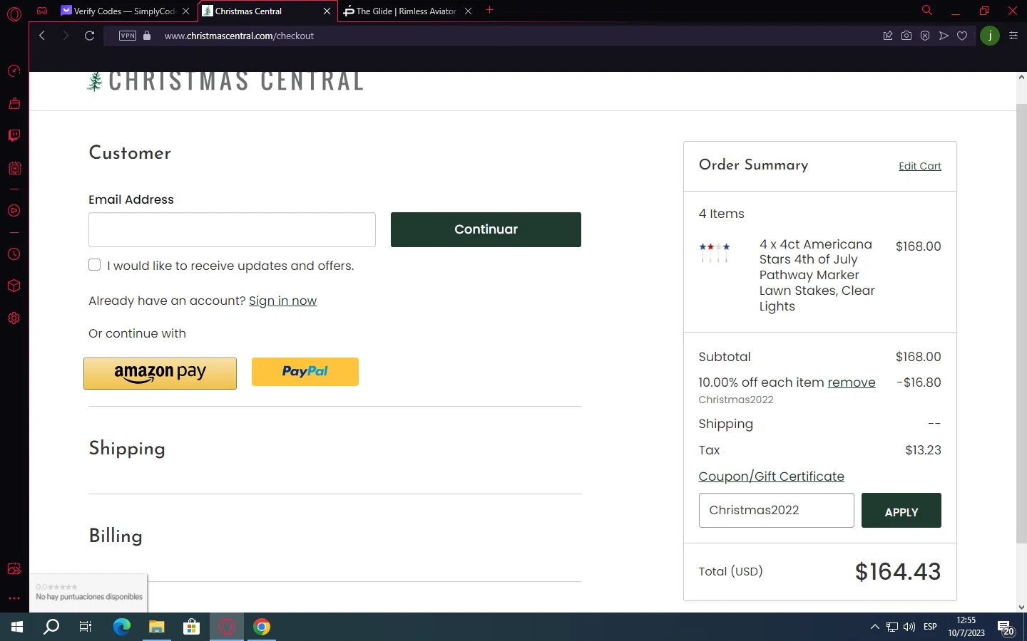Apply the coupon with APPLY button
1027x641 pixels.
(x=901, y=511)
